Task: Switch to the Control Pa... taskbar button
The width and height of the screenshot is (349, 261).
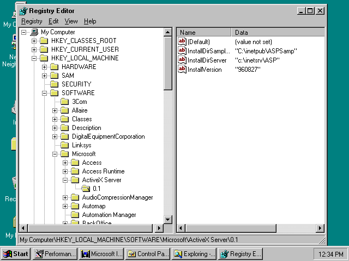Action: (148, 254)
